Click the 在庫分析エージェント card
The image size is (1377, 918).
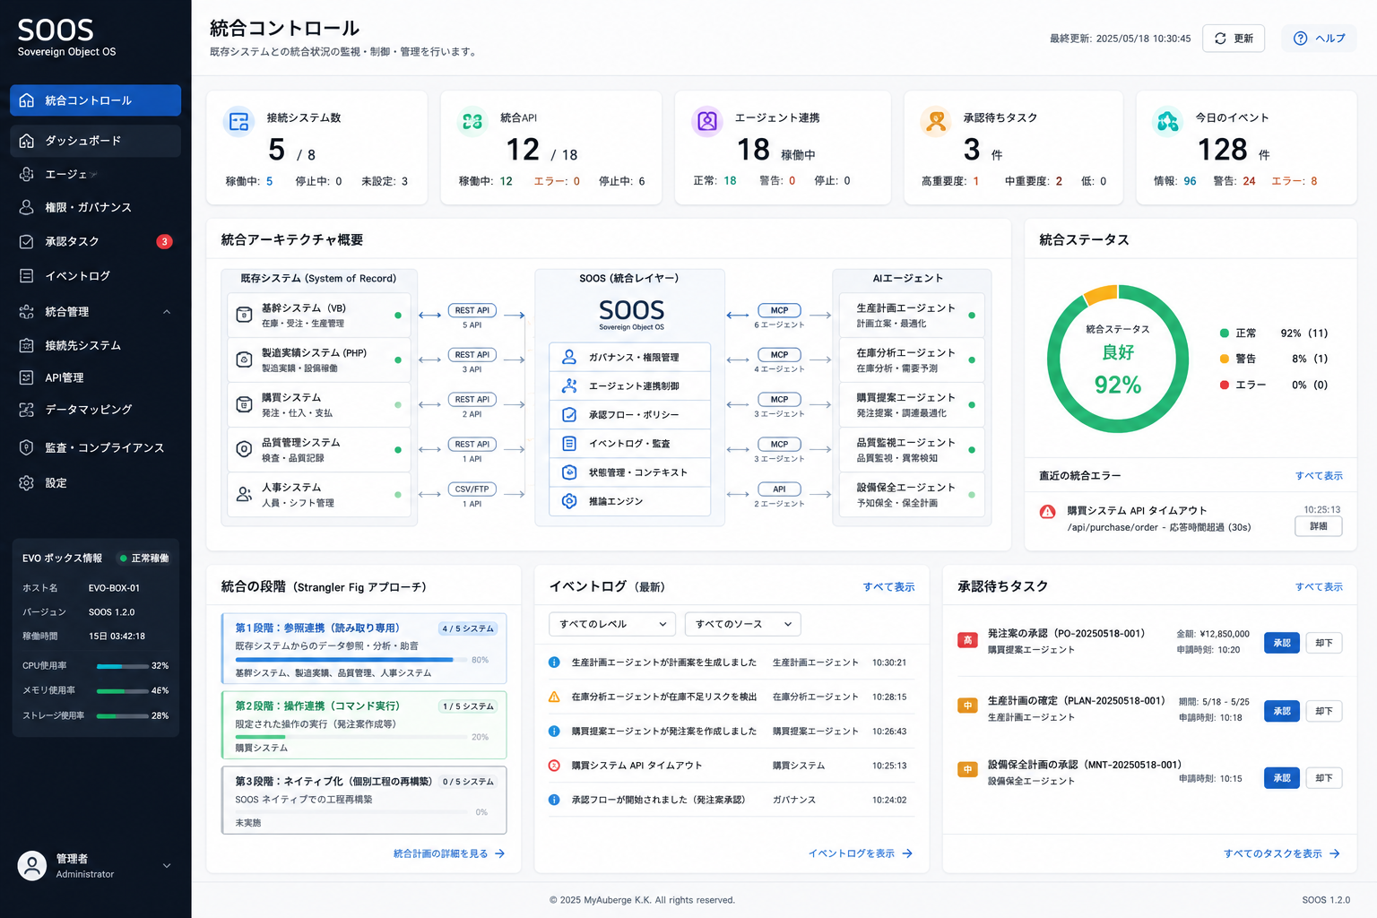coord(912,359)
